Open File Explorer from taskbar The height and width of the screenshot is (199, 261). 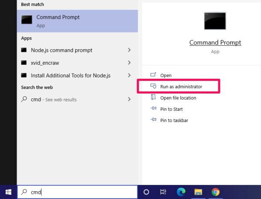click(198, 192)
